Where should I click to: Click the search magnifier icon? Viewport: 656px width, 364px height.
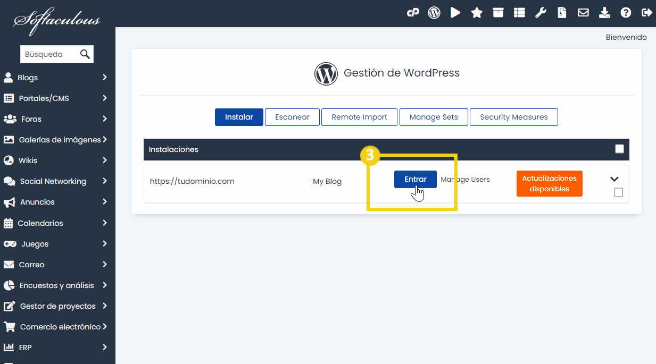[85, 54]
